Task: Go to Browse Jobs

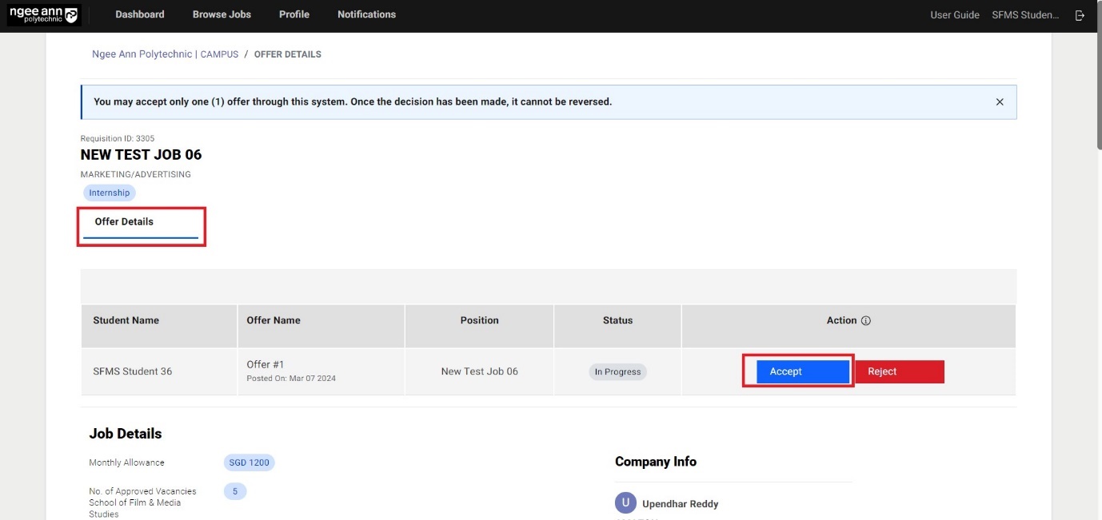Action: click(x=222, y=14)
